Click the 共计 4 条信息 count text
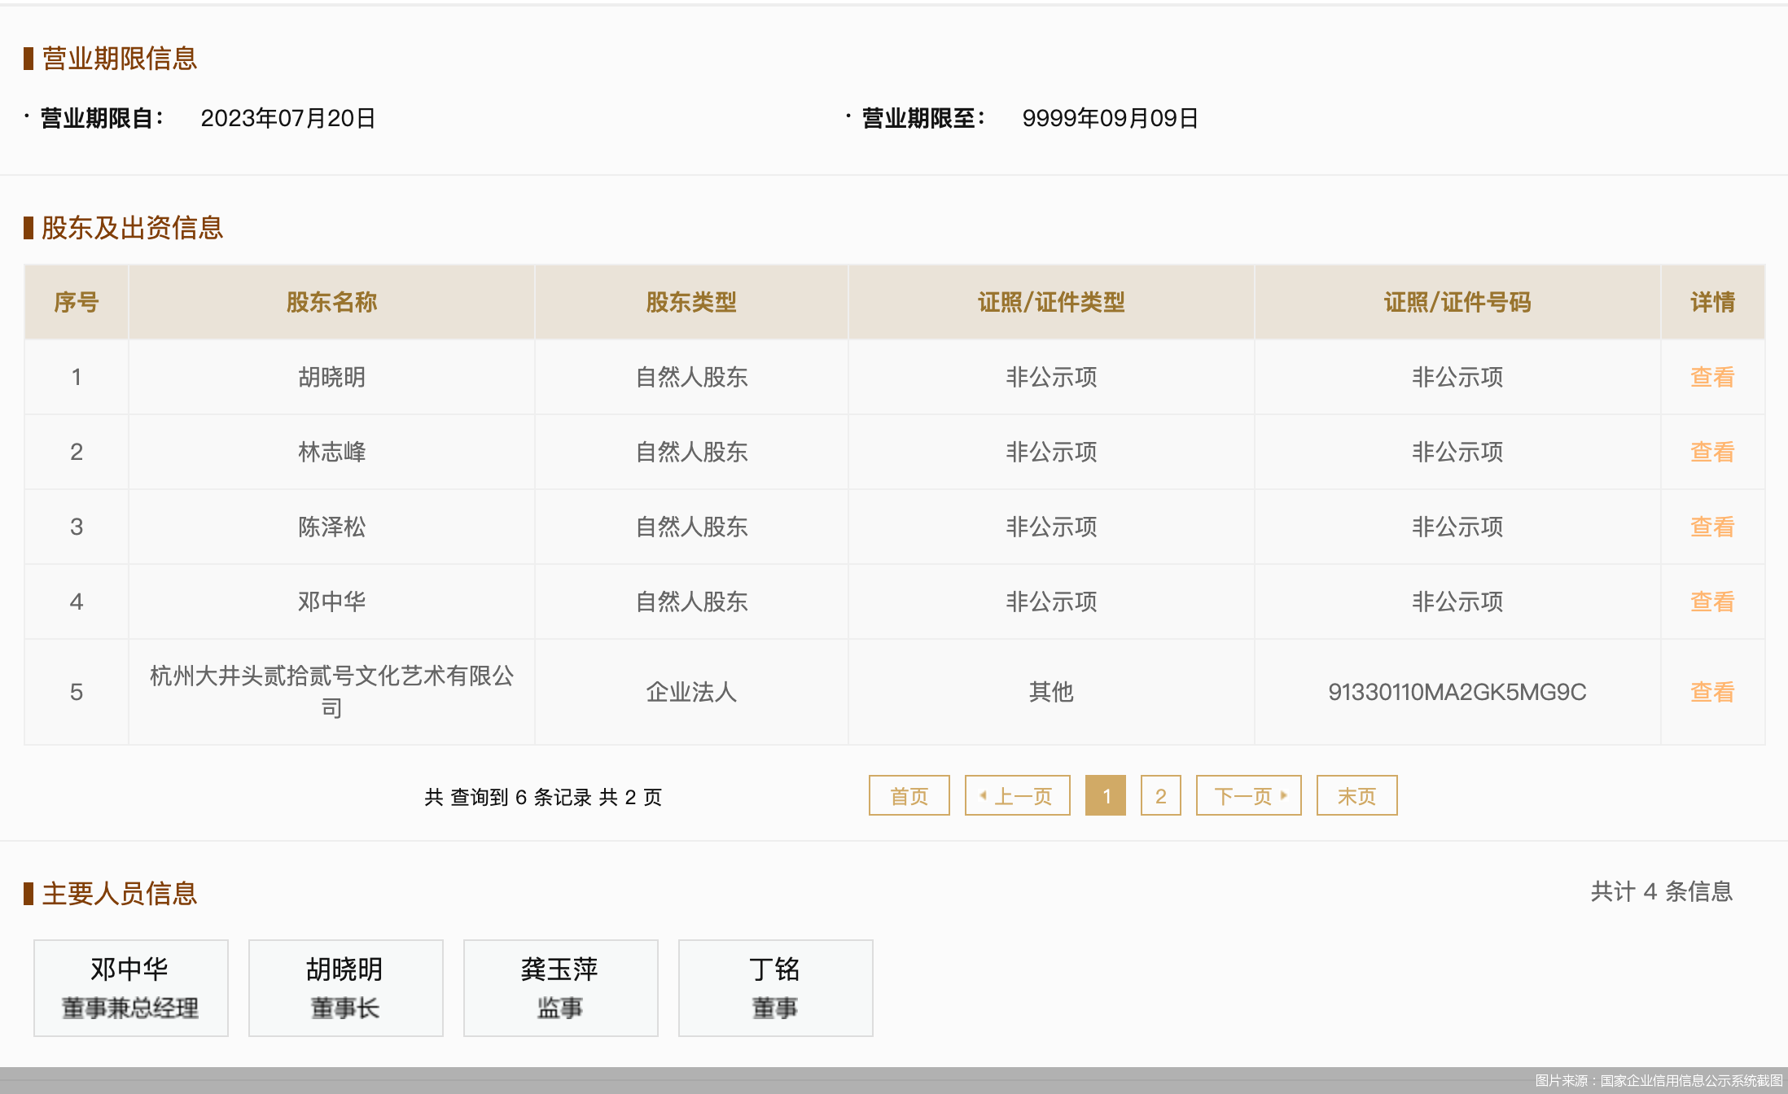Image resolution: width=1788 pixels, height=1094 pixels. pyautogui.click(x=1662, y=891)
